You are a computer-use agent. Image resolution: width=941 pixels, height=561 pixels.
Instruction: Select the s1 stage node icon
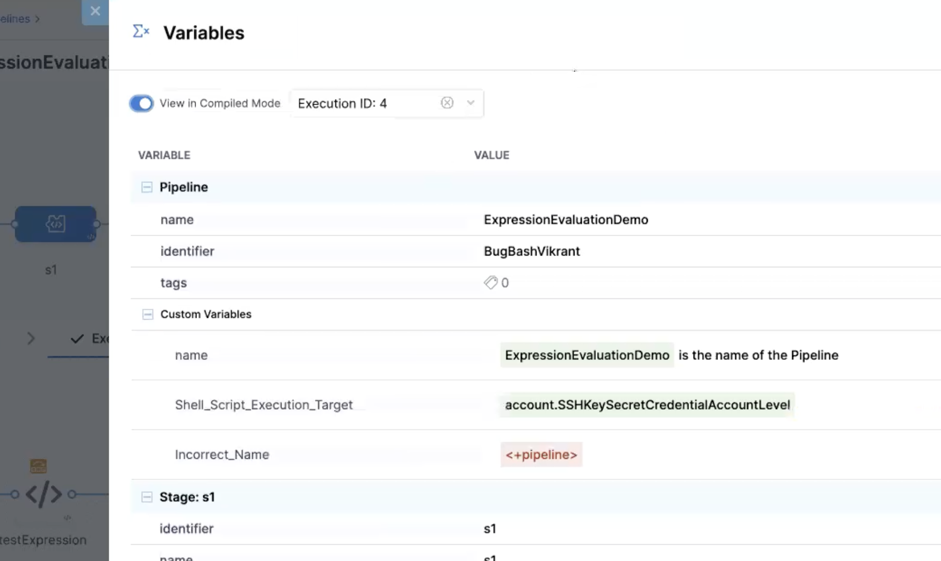point(55,224)
